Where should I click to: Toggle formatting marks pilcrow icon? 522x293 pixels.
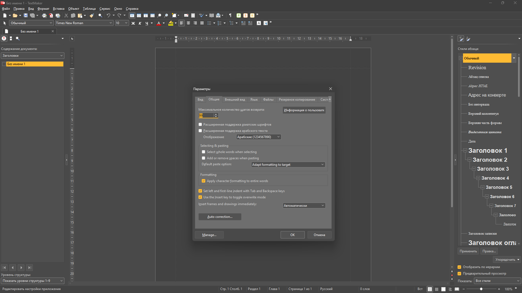[230, 15]
